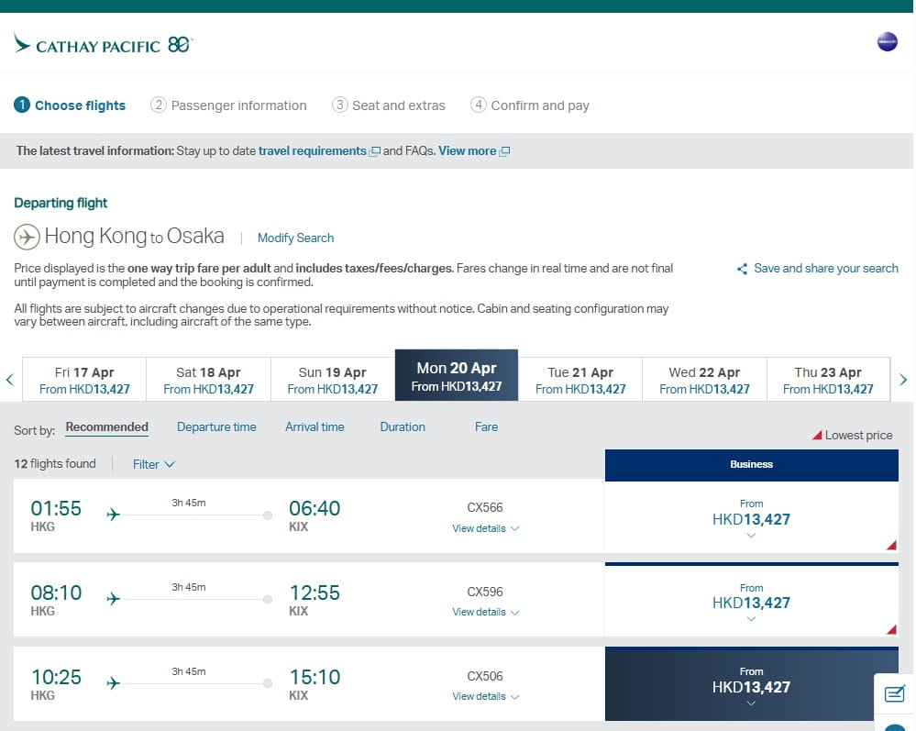Sort flights by Departure time
The height and width of the screenshot is (731, 916).
coord(216,426)
